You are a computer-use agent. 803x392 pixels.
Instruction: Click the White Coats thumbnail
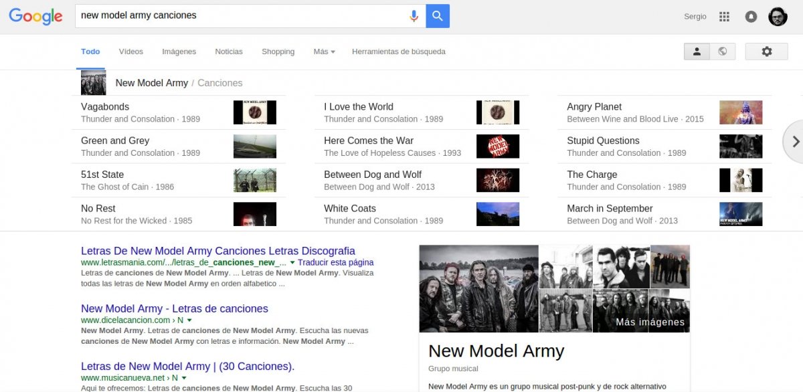point(498,214)
